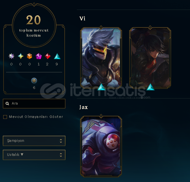Open the dark-haired Vi skin card
This screenshot has height=182, width=190.
[150, 57]
